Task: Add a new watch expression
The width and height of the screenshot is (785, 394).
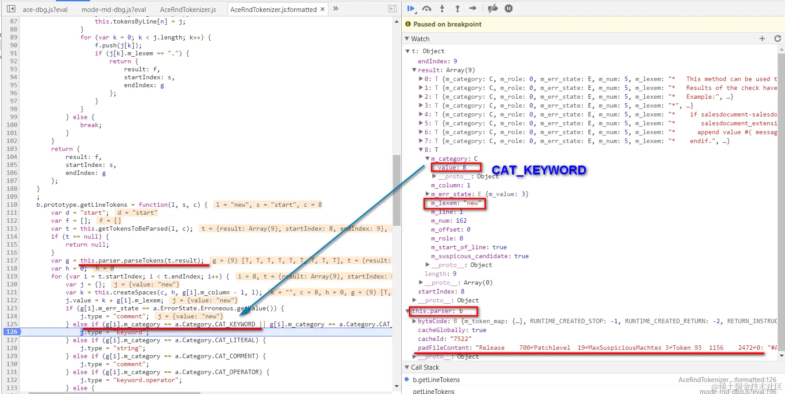Action: click(762, 39)
